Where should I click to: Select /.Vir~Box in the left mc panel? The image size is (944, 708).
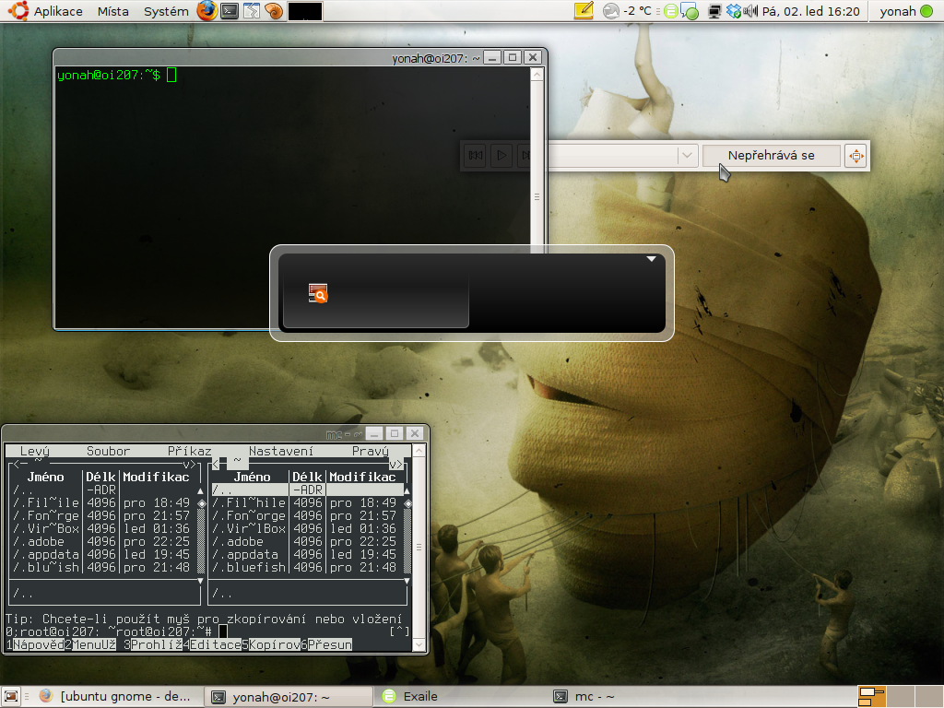102,528
